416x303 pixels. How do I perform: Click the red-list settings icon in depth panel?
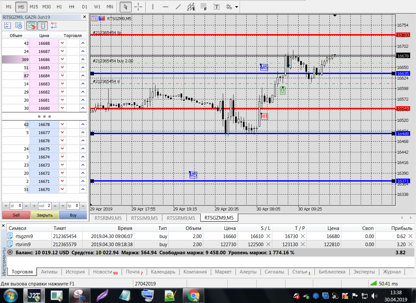point(54,25)
